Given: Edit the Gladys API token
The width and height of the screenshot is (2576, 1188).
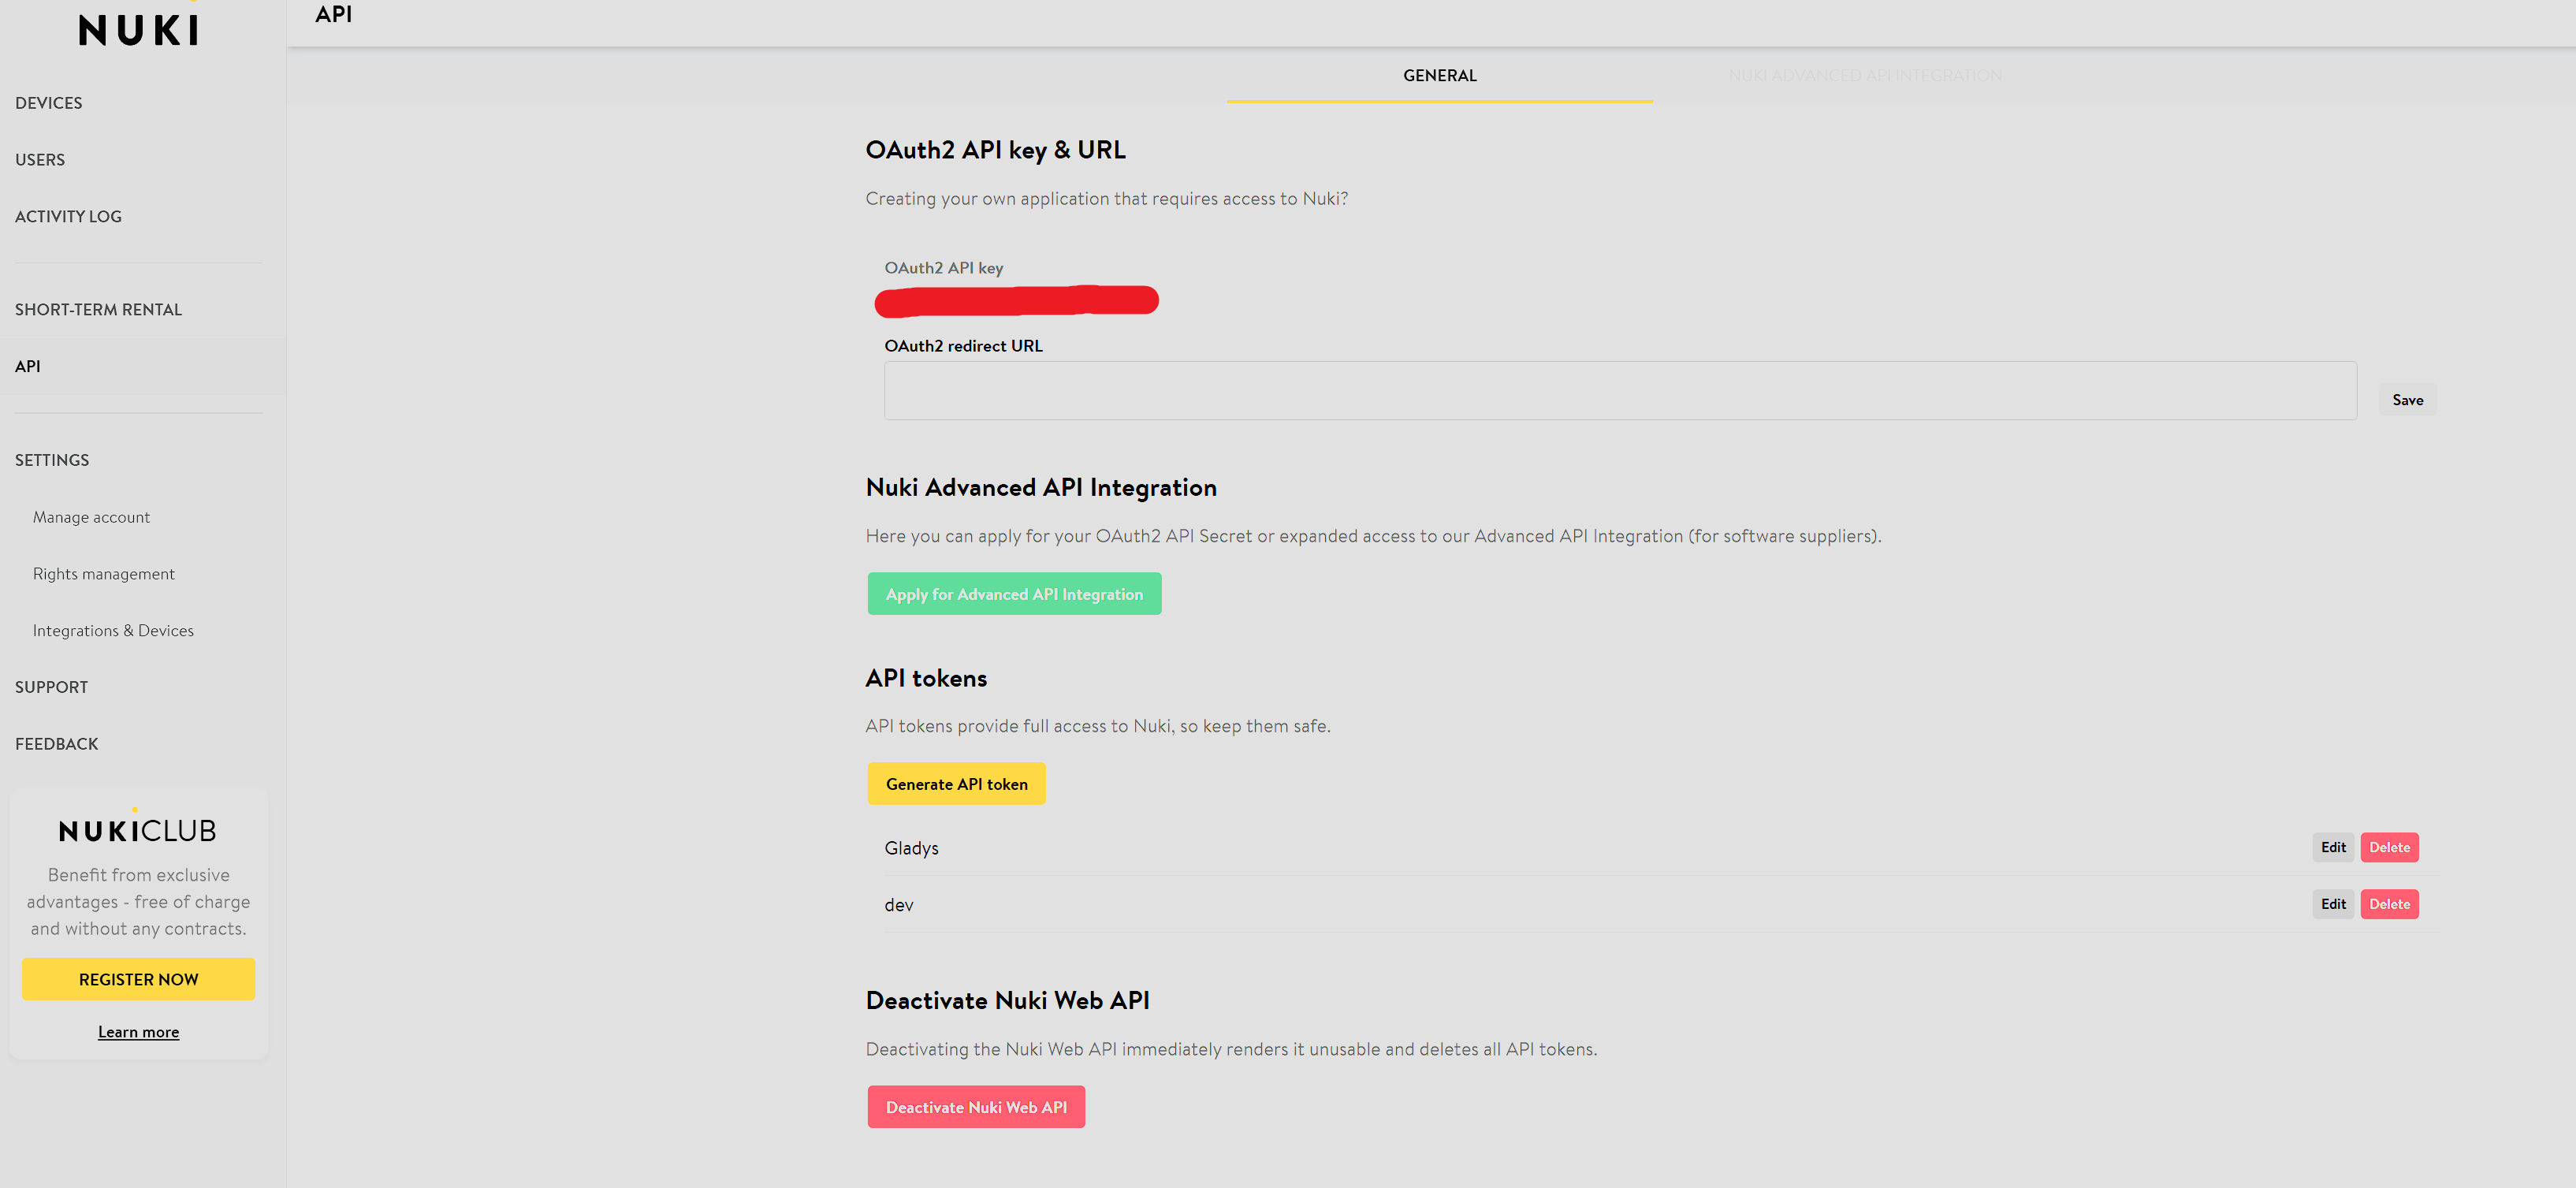Looking at the screenshot, I should pyautogui.click(x=2333, y=847).
